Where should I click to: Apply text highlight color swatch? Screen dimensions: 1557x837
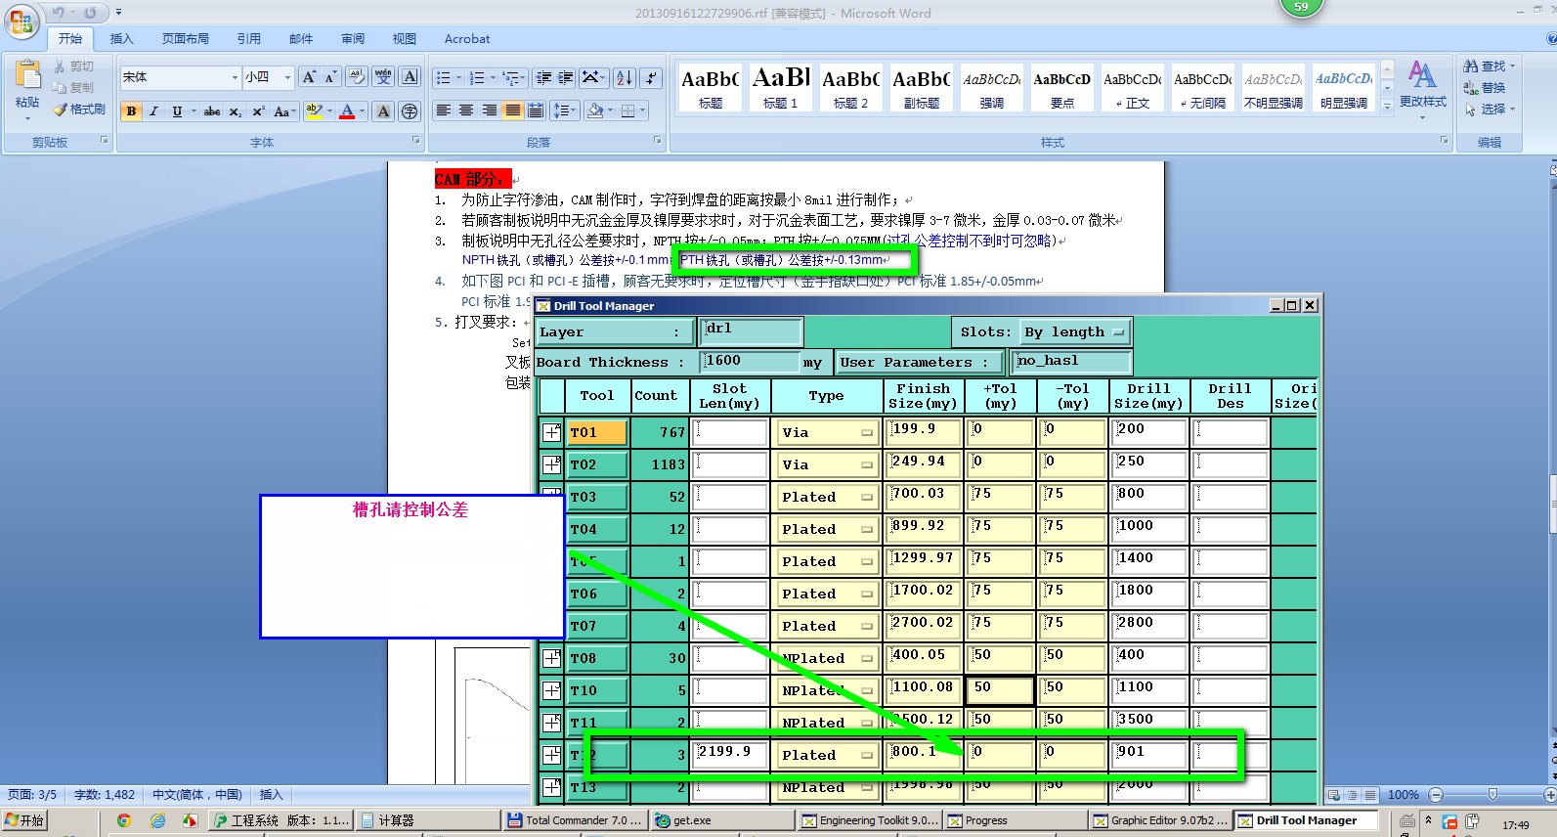[x=314, y=111]
